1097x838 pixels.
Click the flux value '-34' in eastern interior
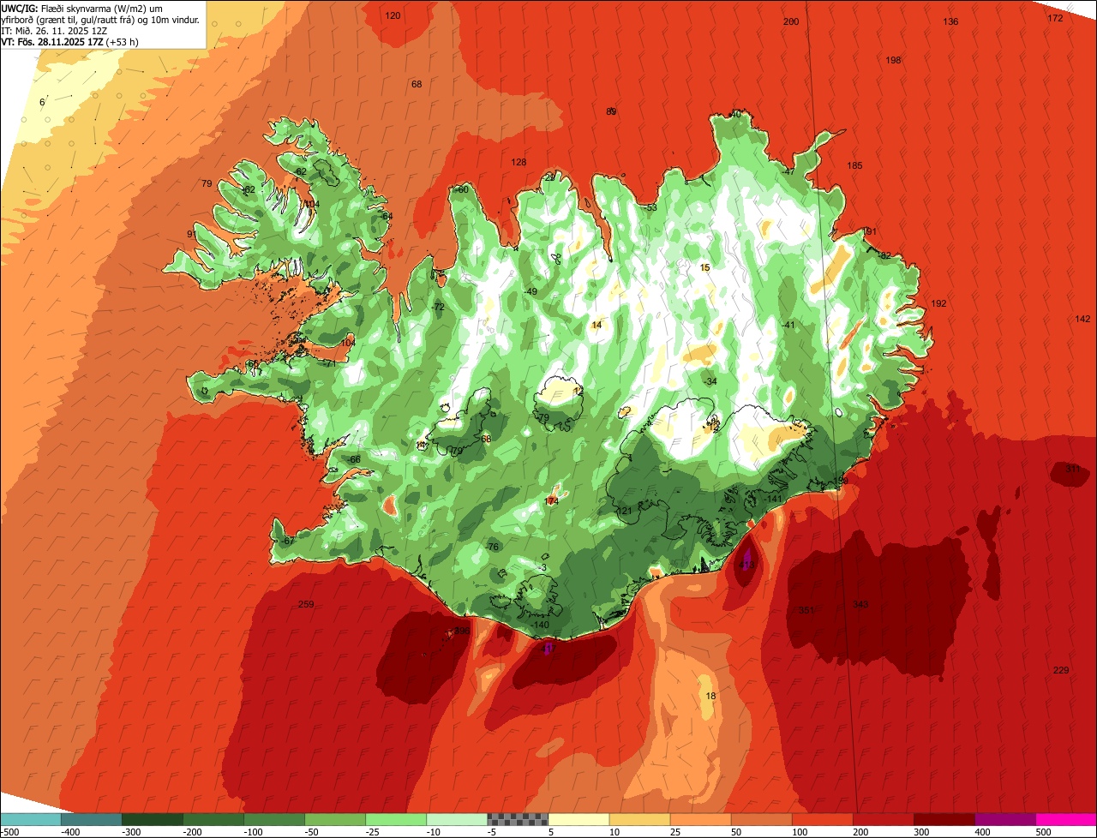tap(710, 381)
